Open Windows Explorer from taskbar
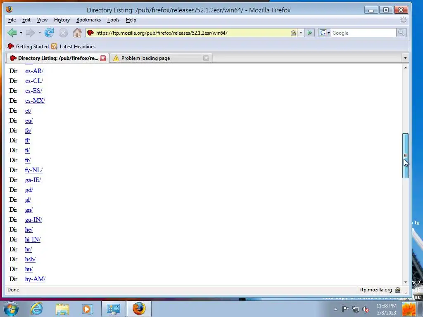 point(62,309)
